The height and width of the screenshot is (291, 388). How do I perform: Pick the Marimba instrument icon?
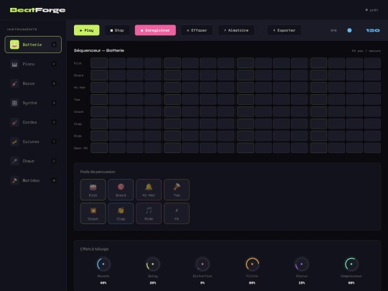[14, 180]
